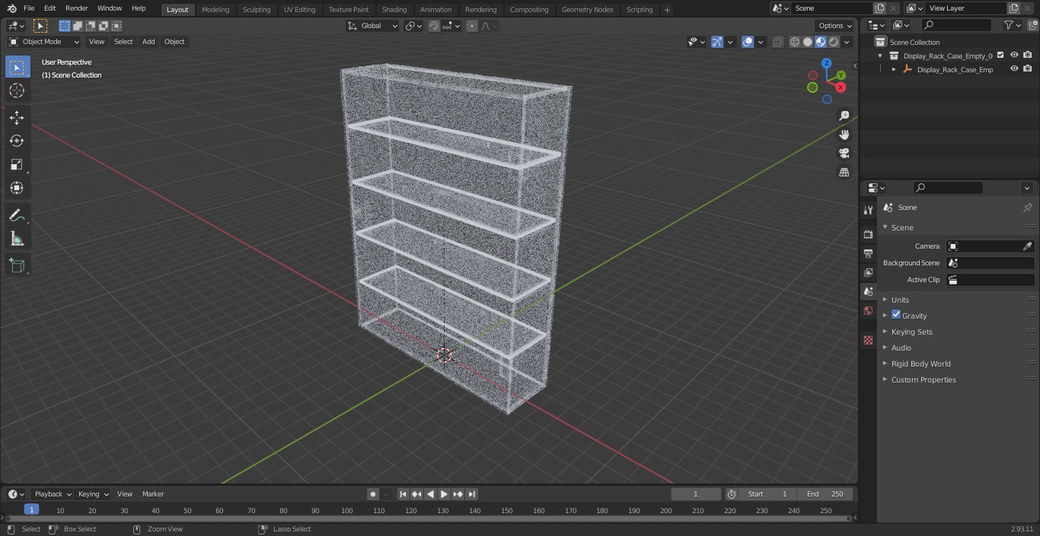This screenshot has width=1040, height=536.
Task: Uncheck Display_Rack_Case_Empty_0 collection exclude checkbox
Action: click(1000, 55)
